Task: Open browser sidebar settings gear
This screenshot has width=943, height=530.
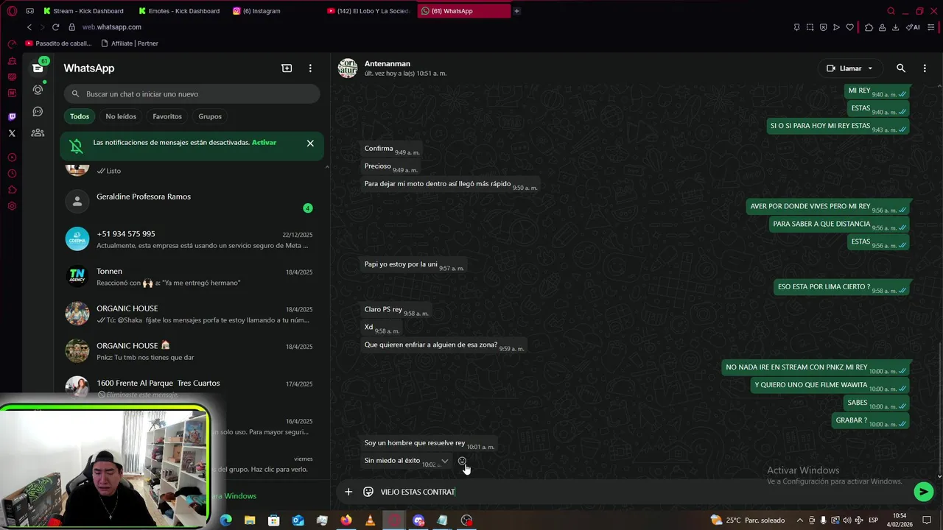Action: (12, 206)
